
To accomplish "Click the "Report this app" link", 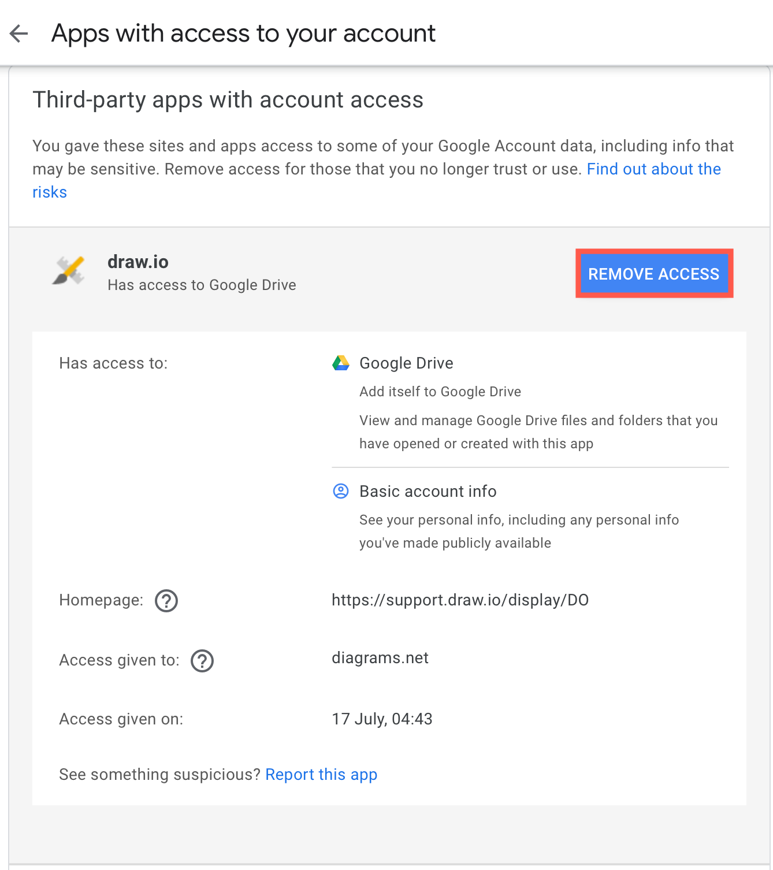I will pos(321,774).
